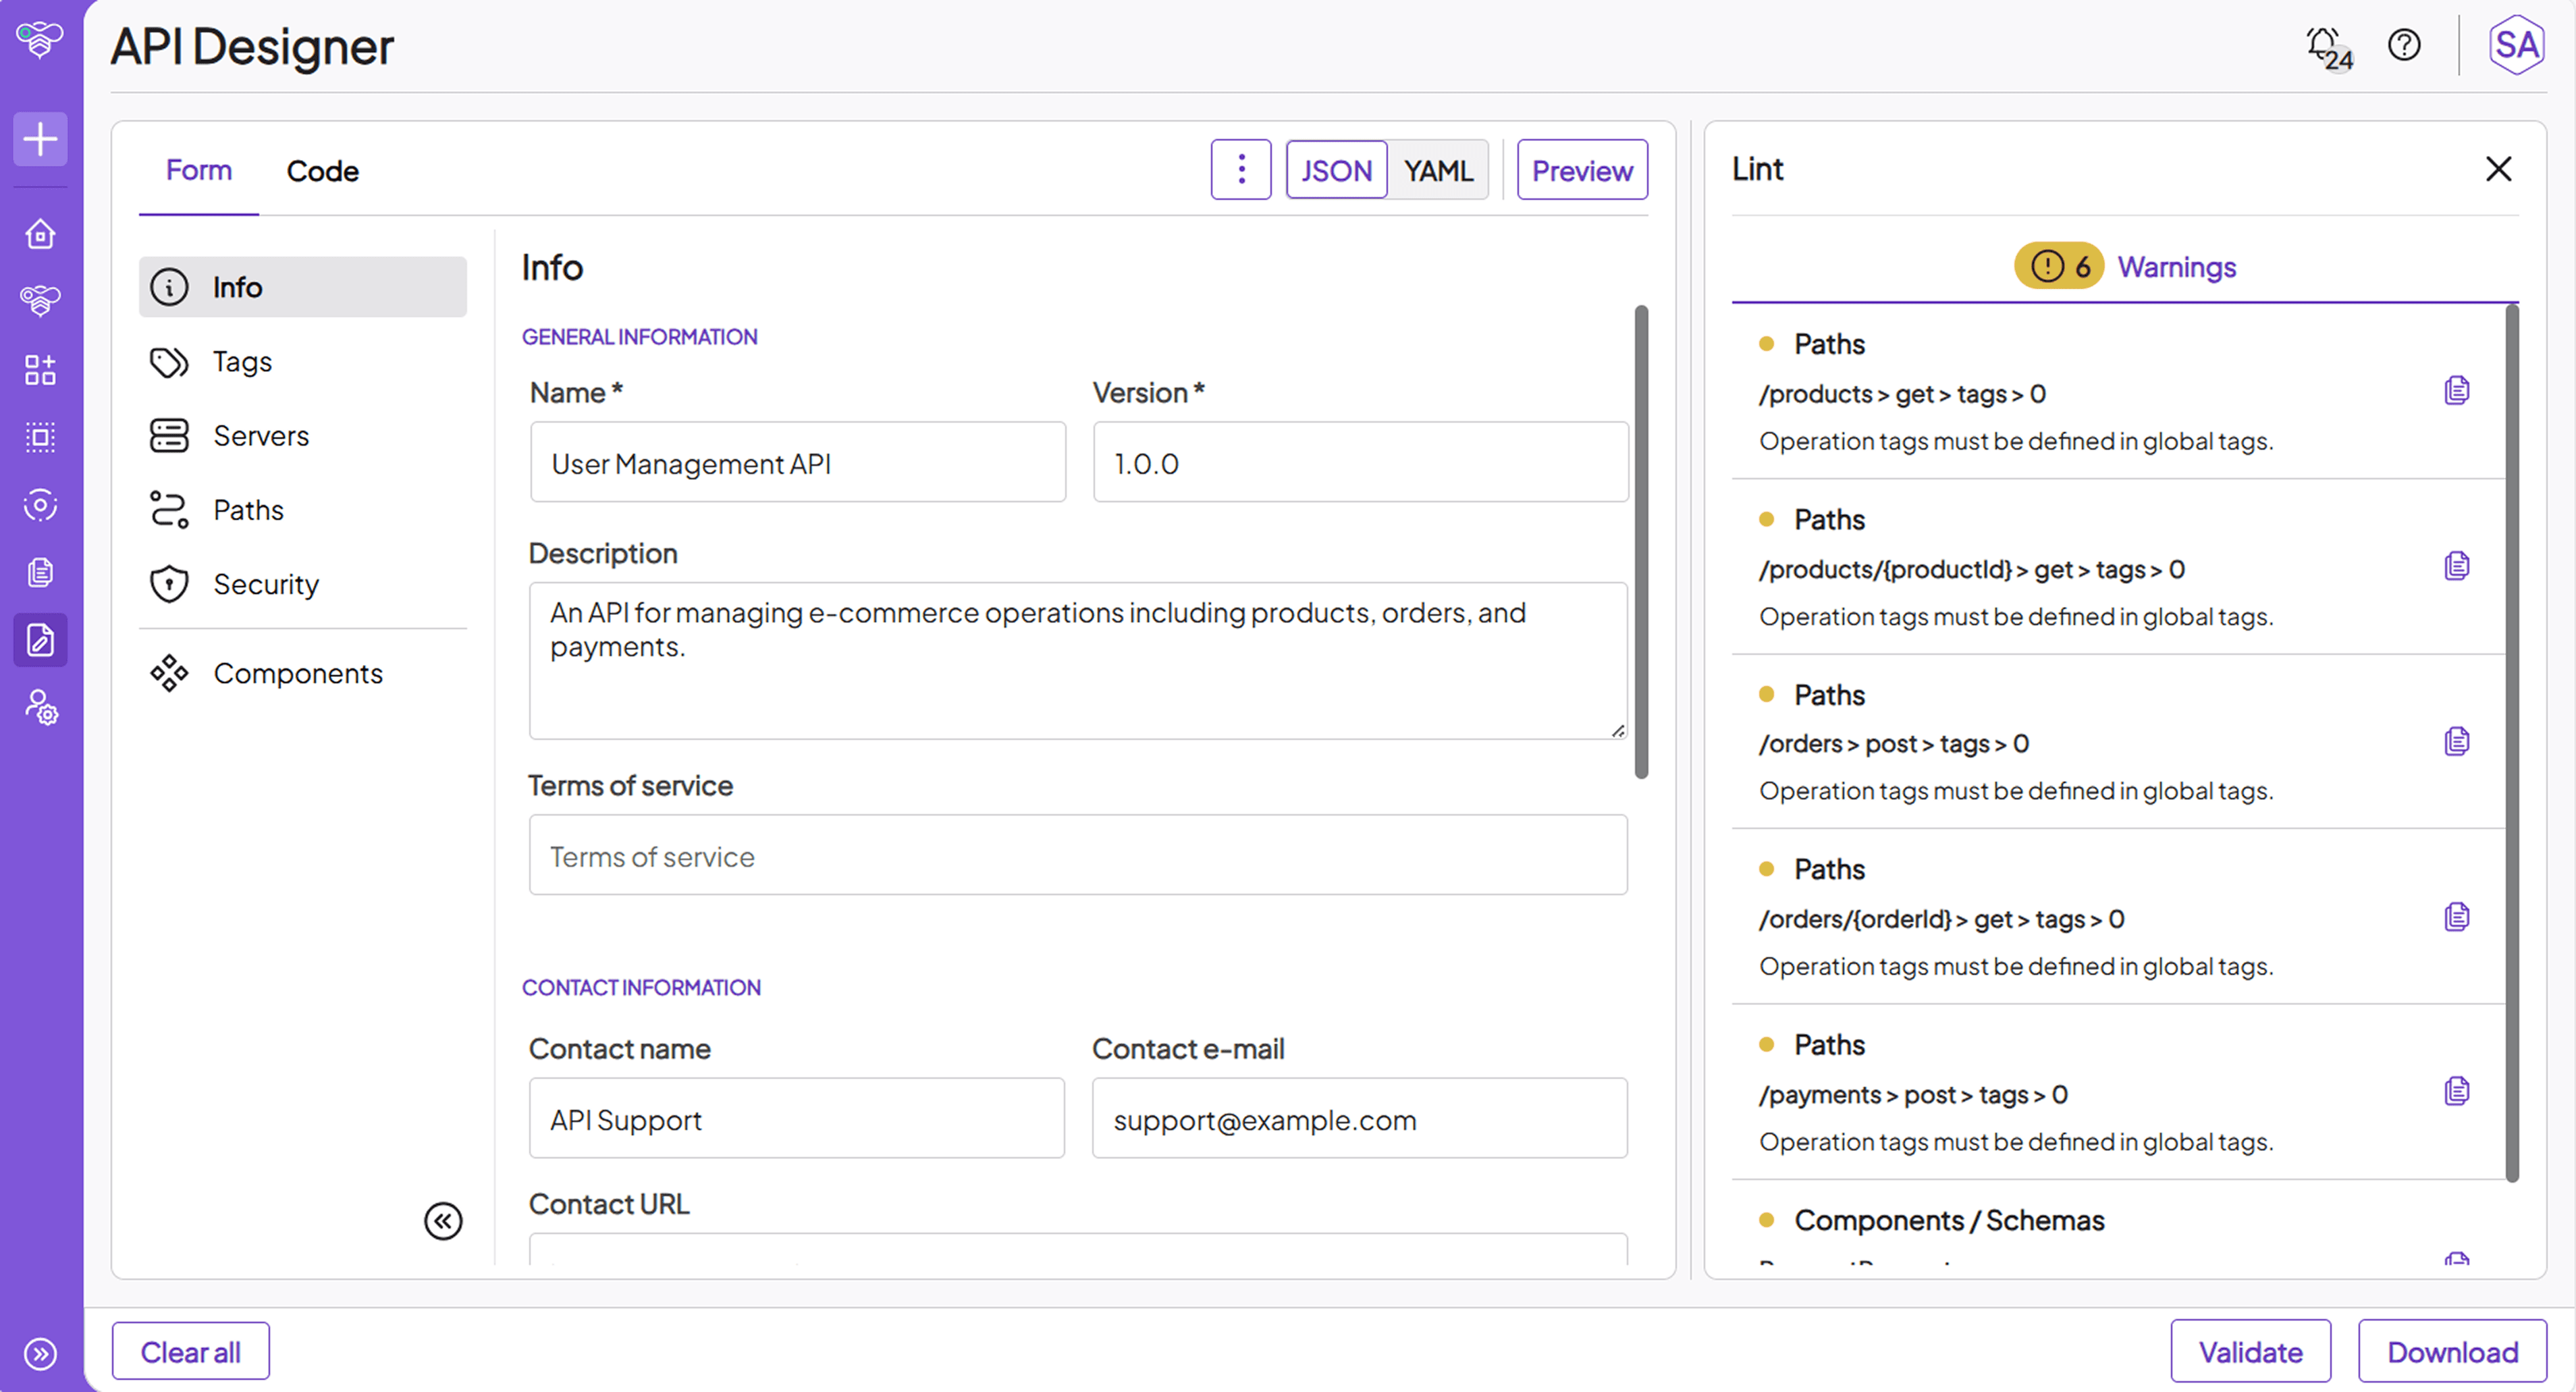The height and width of the screenshot is (1392, 2576).
Task: Open the three-dot more options menu
Action: [x=1241, y=170]
